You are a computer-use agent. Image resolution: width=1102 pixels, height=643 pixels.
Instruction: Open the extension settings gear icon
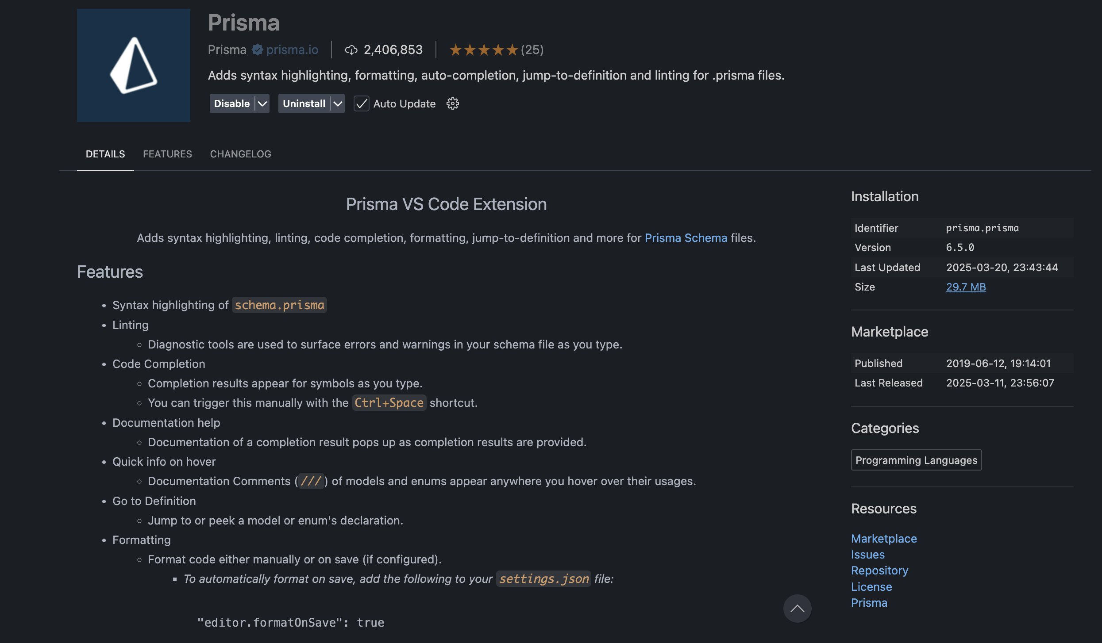pos(452,103)
